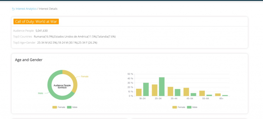Click the 35-44 axis label
The height and width of the screenshot is (119, 263).
[x=174, y=98]
